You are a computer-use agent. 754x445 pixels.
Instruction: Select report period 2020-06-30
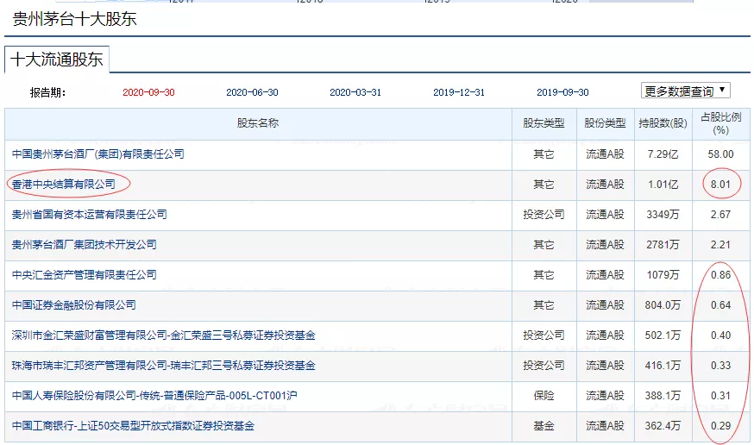[252, 92]
